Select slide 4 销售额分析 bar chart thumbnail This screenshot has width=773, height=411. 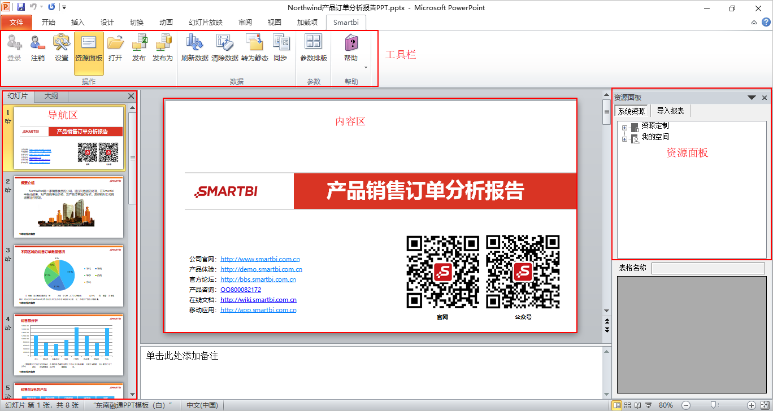[x=68, y=344]
